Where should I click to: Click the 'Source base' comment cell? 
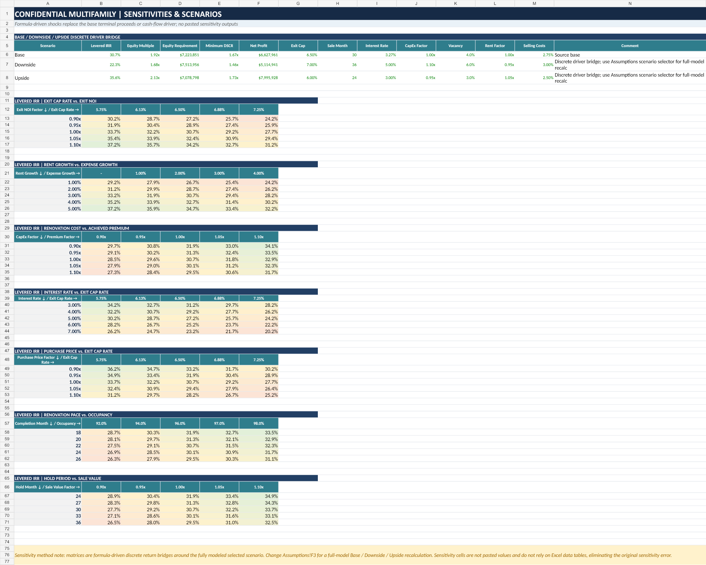630,55
